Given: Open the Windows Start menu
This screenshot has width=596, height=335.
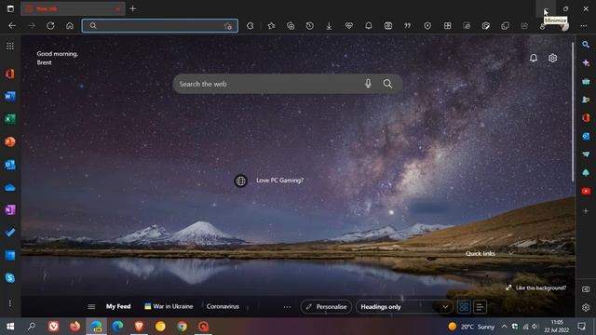Looking at the screenshot, I should coord(10,327).
